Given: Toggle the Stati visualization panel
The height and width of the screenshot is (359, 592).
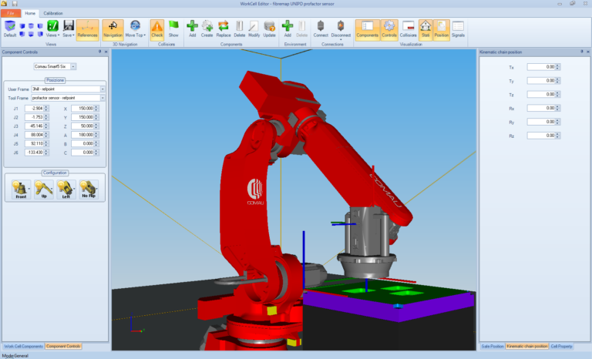Looking at the screenshot, I should click(x=425, y=29).
